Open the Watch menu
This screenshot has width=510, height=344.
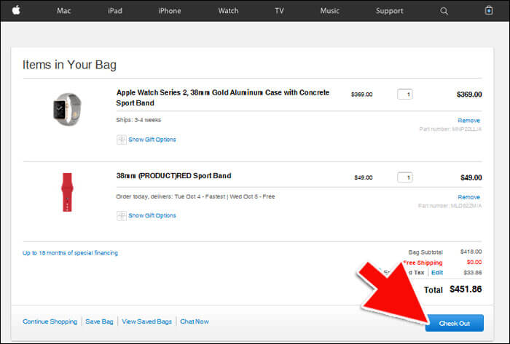pos(228,11)
